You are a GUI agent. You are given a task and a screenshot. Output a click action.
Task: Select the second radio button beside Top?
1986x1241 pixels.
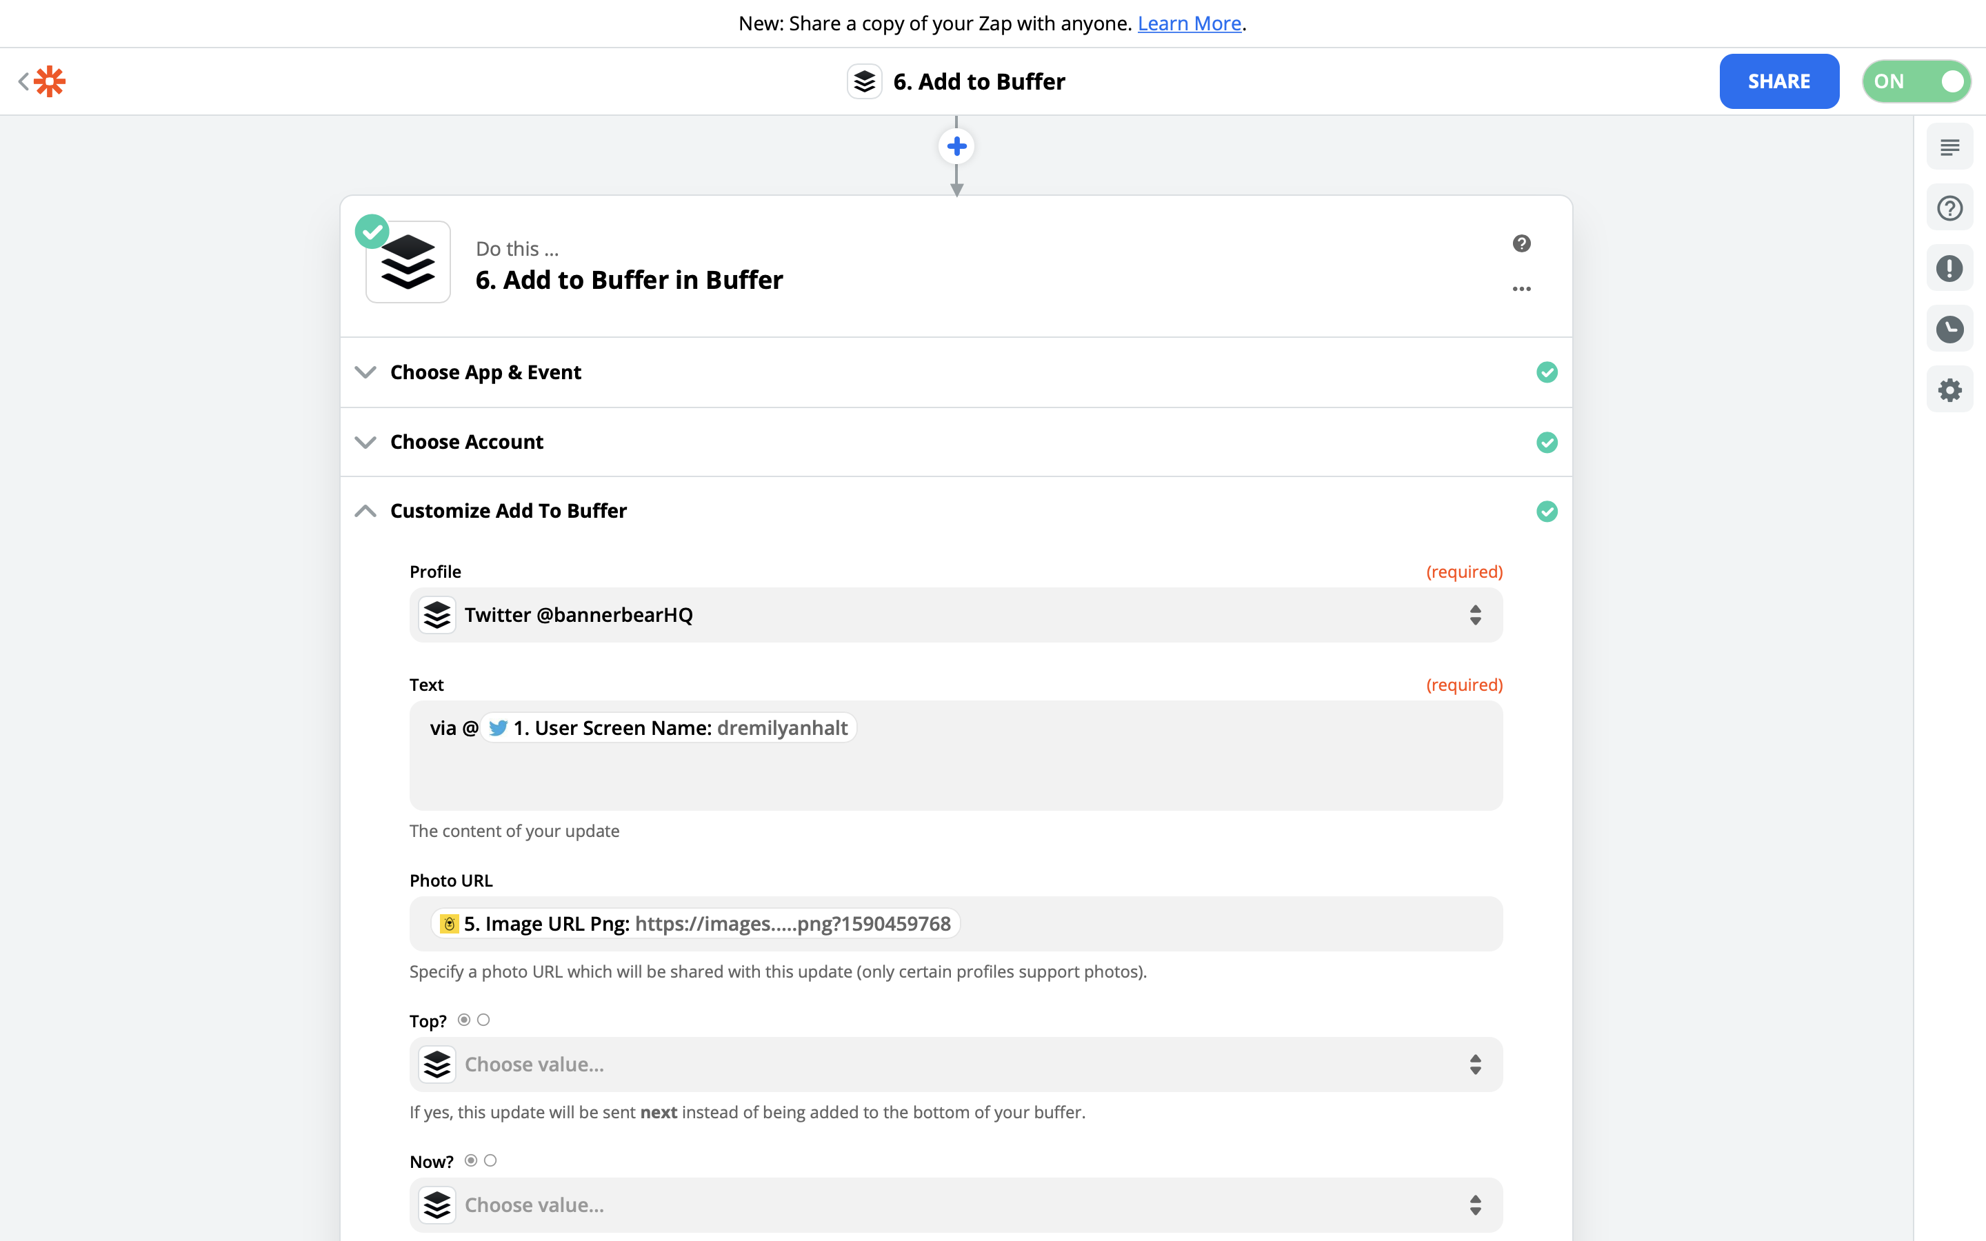483,1020
